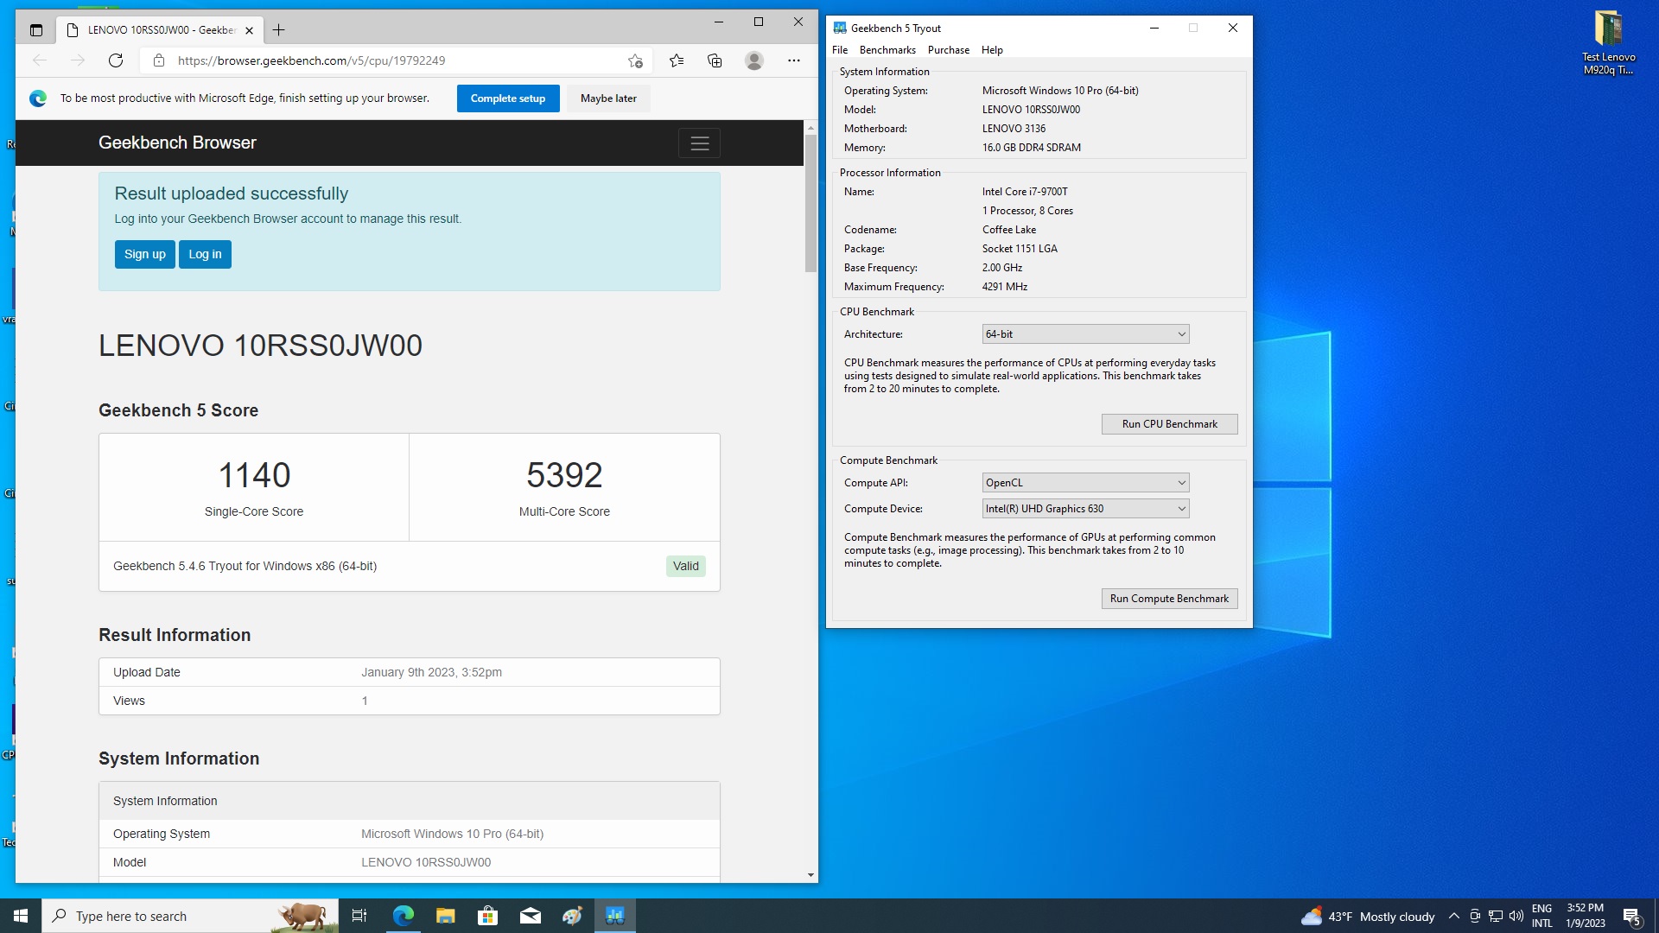Open the File menu in Geekbench 5

click(x=840, y=50)
